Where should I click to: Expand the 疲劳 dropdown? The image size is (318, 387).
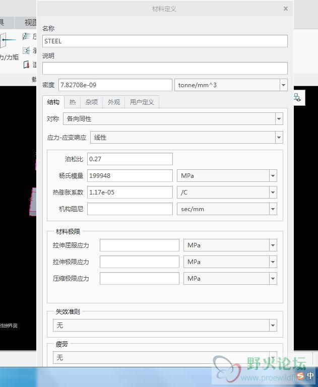(273, 358)
